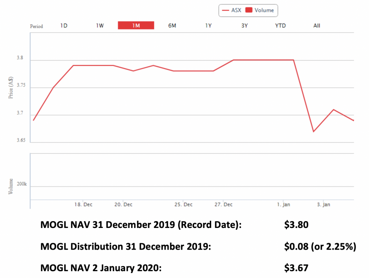Click the Price (A$) axis title
Viewport: 369px width, 278px height.
[10, 88]
